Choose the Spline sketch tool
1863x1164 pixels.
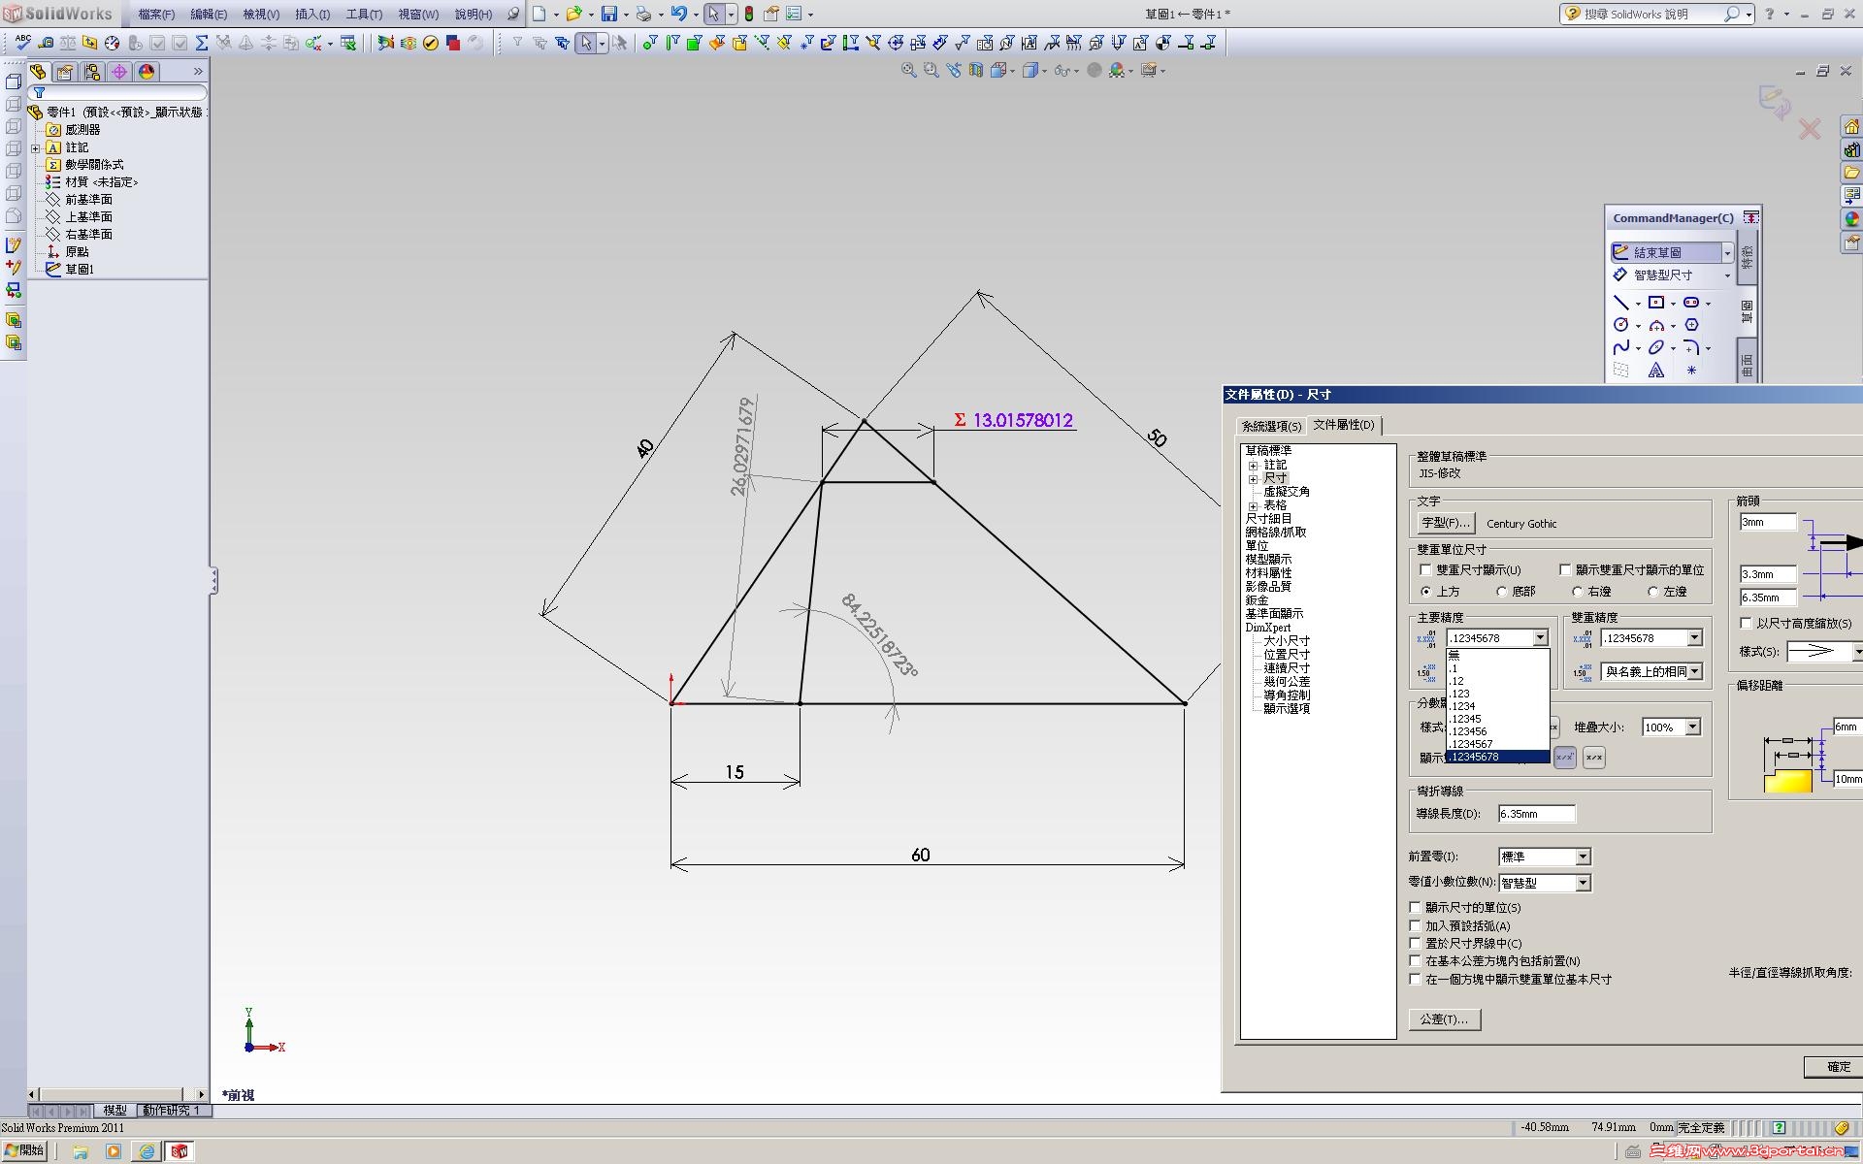coord(1620,347)
